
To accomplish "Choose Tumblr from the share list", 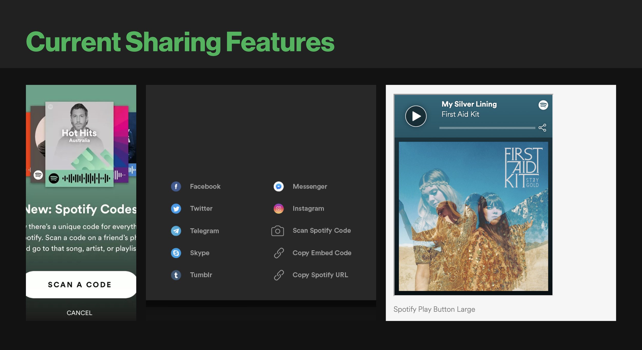I will pos(201,275).
